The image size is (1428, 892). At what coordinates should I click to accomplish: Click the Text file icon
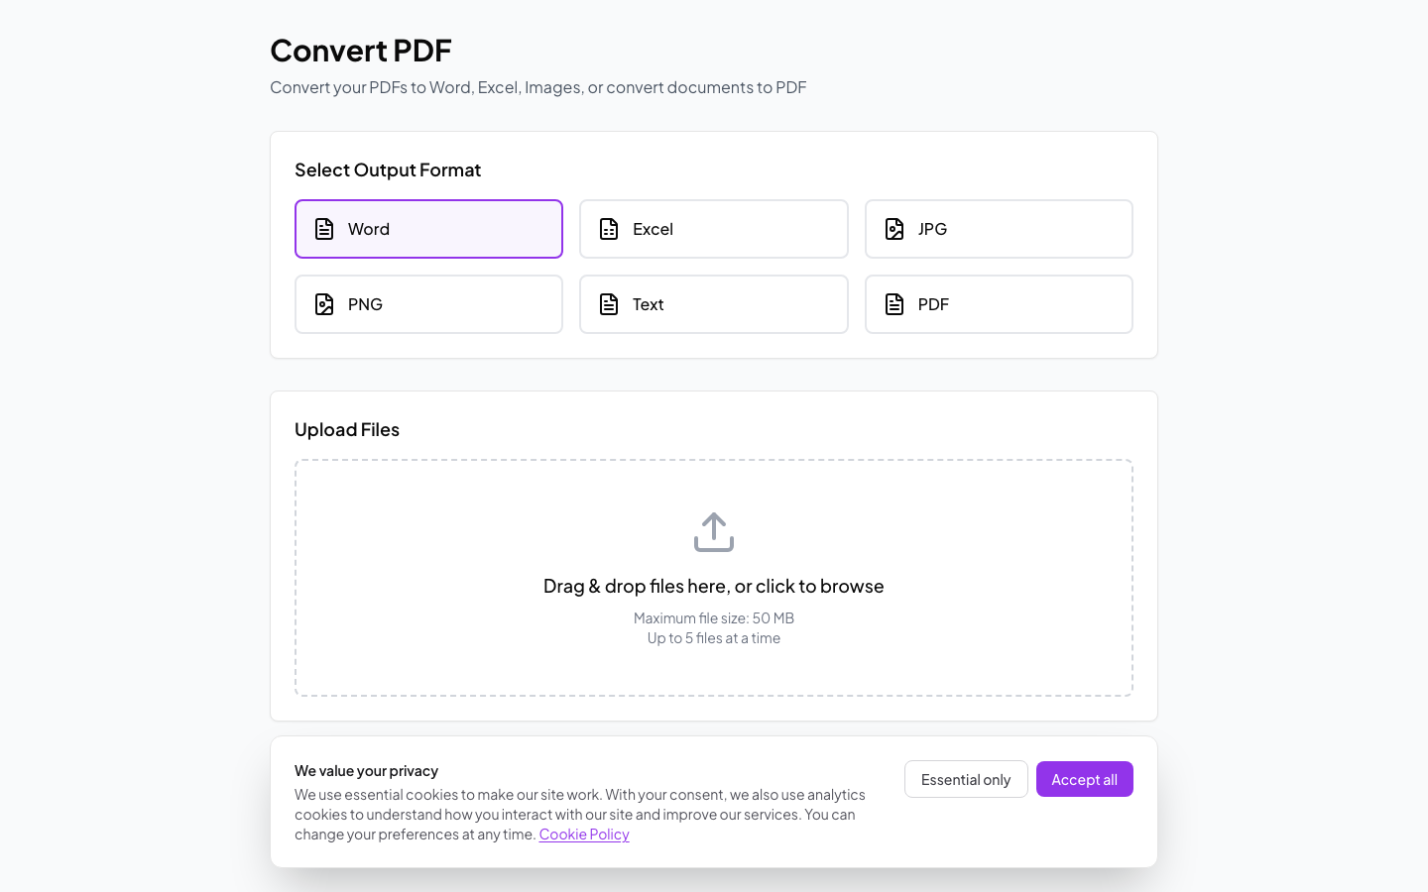click(x=609, y=304)
